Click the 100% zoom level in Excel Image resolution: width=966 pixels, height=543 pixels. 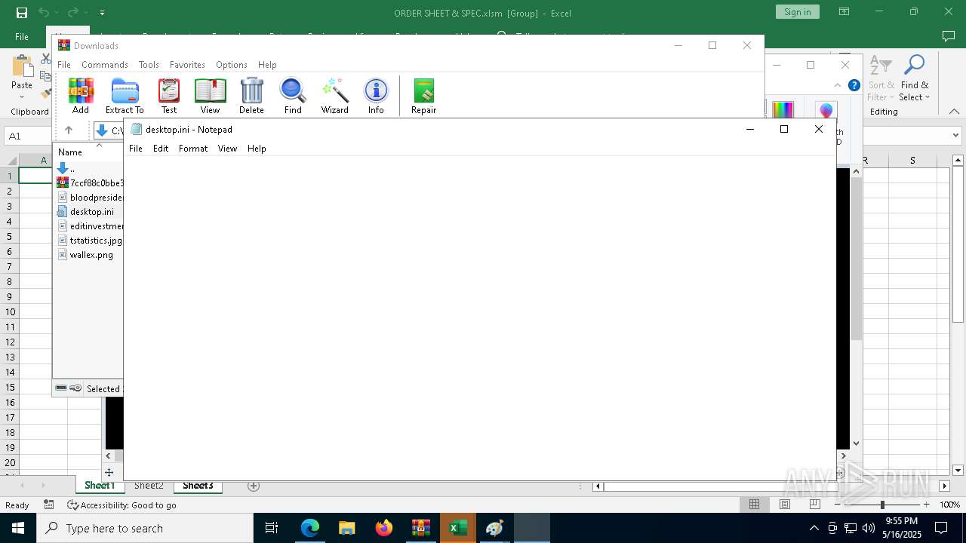[x=949, y=505]
